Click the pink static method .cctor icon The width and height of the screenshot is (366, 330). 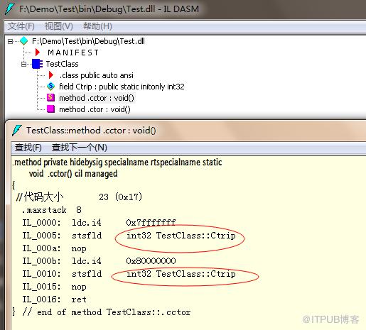[50, 97]
